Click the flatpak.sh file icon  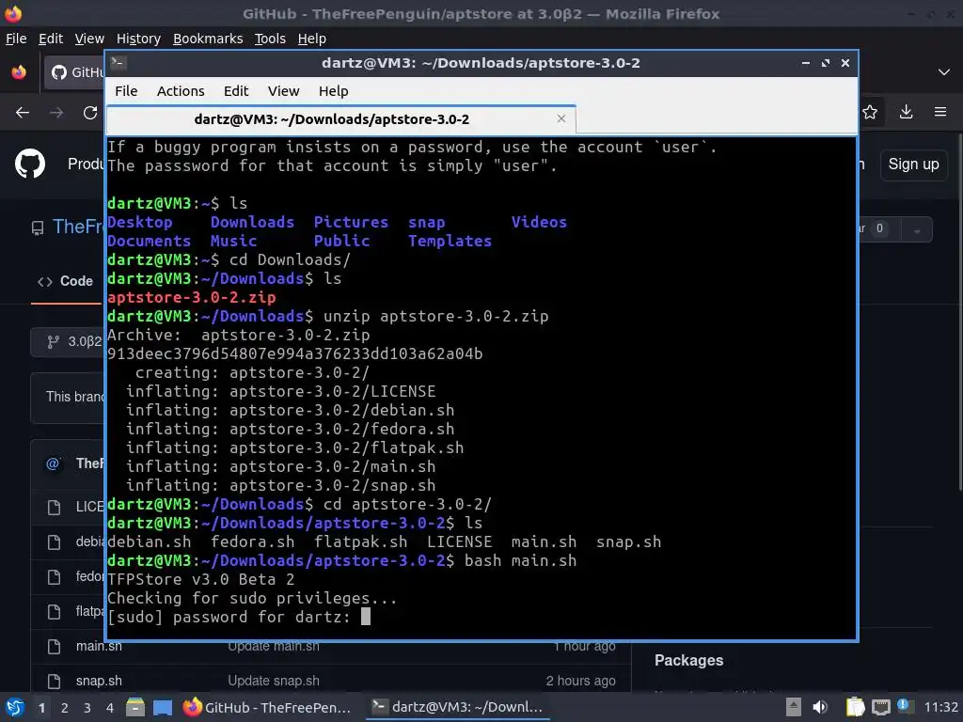[x=54, y=611]
